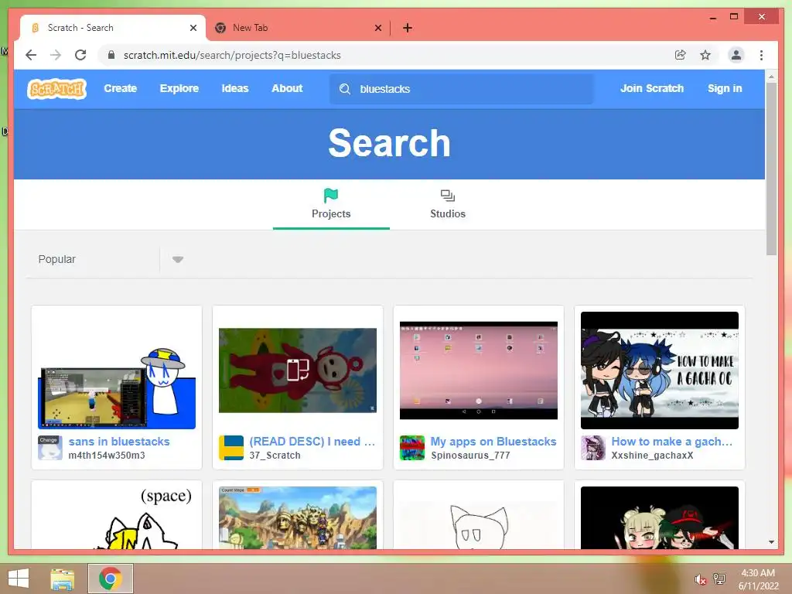This screenshot has width=792, height=594.
Task: Open the Create menu item
Action: (x=120, y=88)
